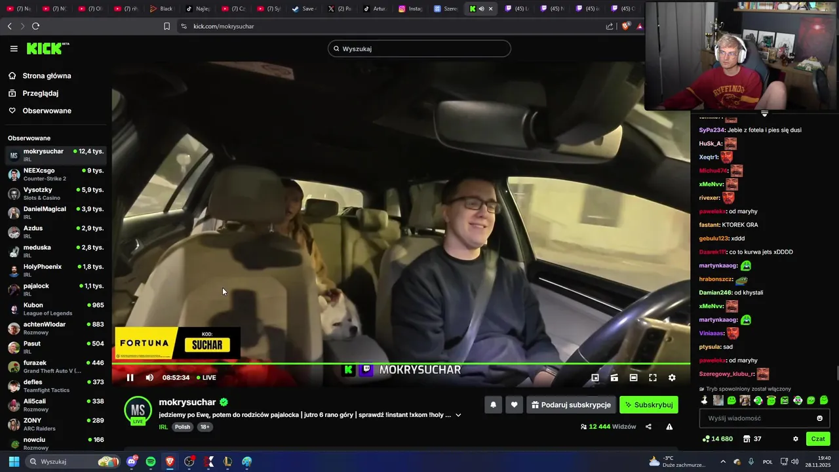Open chat settings gear

point(796,439)
